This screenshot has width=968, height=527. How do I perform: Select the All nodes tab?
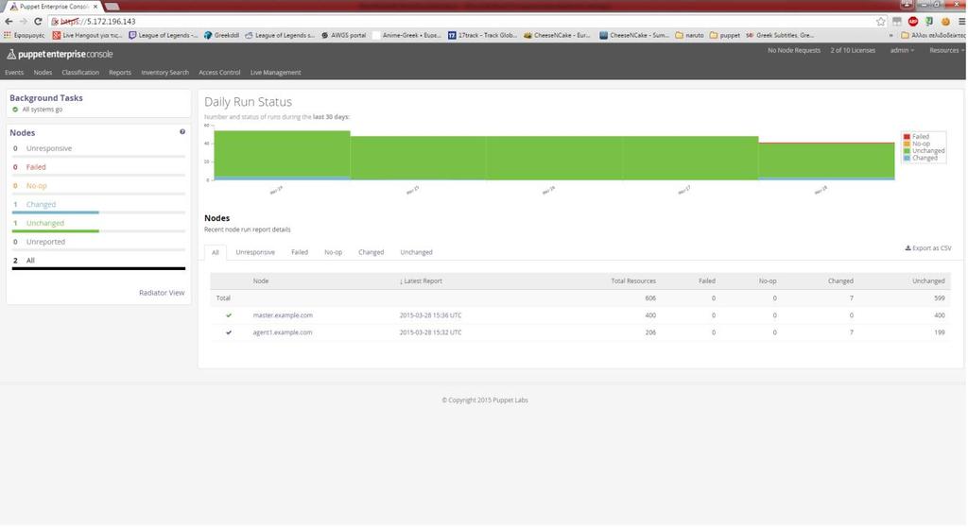tap(216, 252)
